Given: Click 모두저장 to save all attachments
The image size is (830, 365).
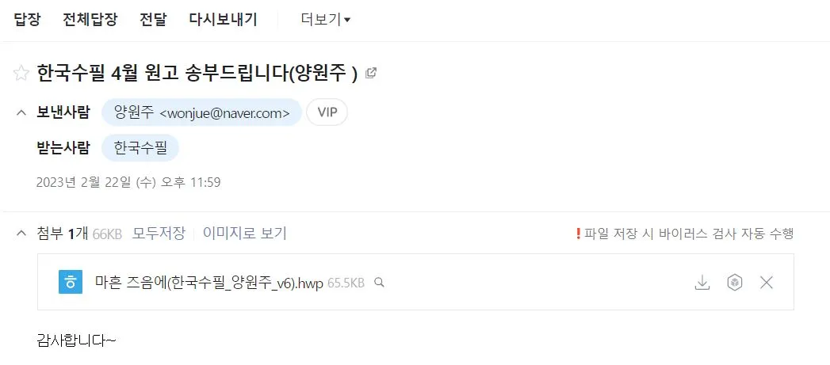Looking at the screenshot, I should pos(159,234).
